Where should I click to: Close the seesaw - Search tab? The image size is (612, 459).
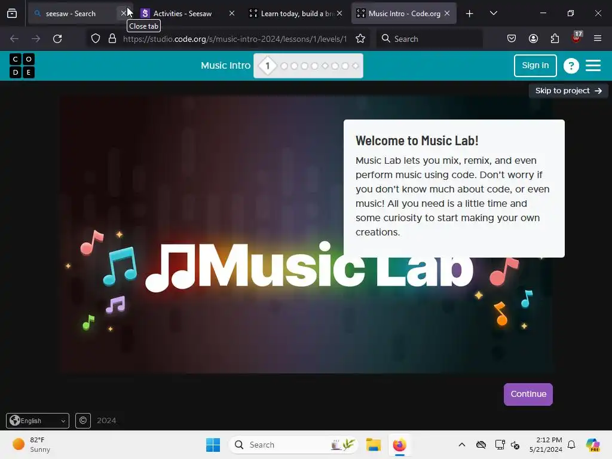124,13
